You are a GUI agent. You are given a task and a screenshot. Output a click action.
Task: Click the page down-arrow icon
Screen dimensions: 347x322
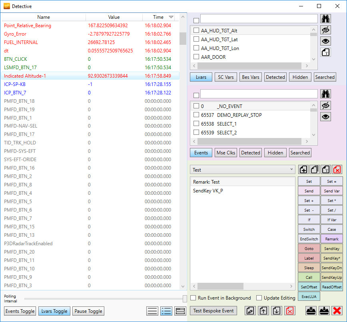(x=276, y=311)
